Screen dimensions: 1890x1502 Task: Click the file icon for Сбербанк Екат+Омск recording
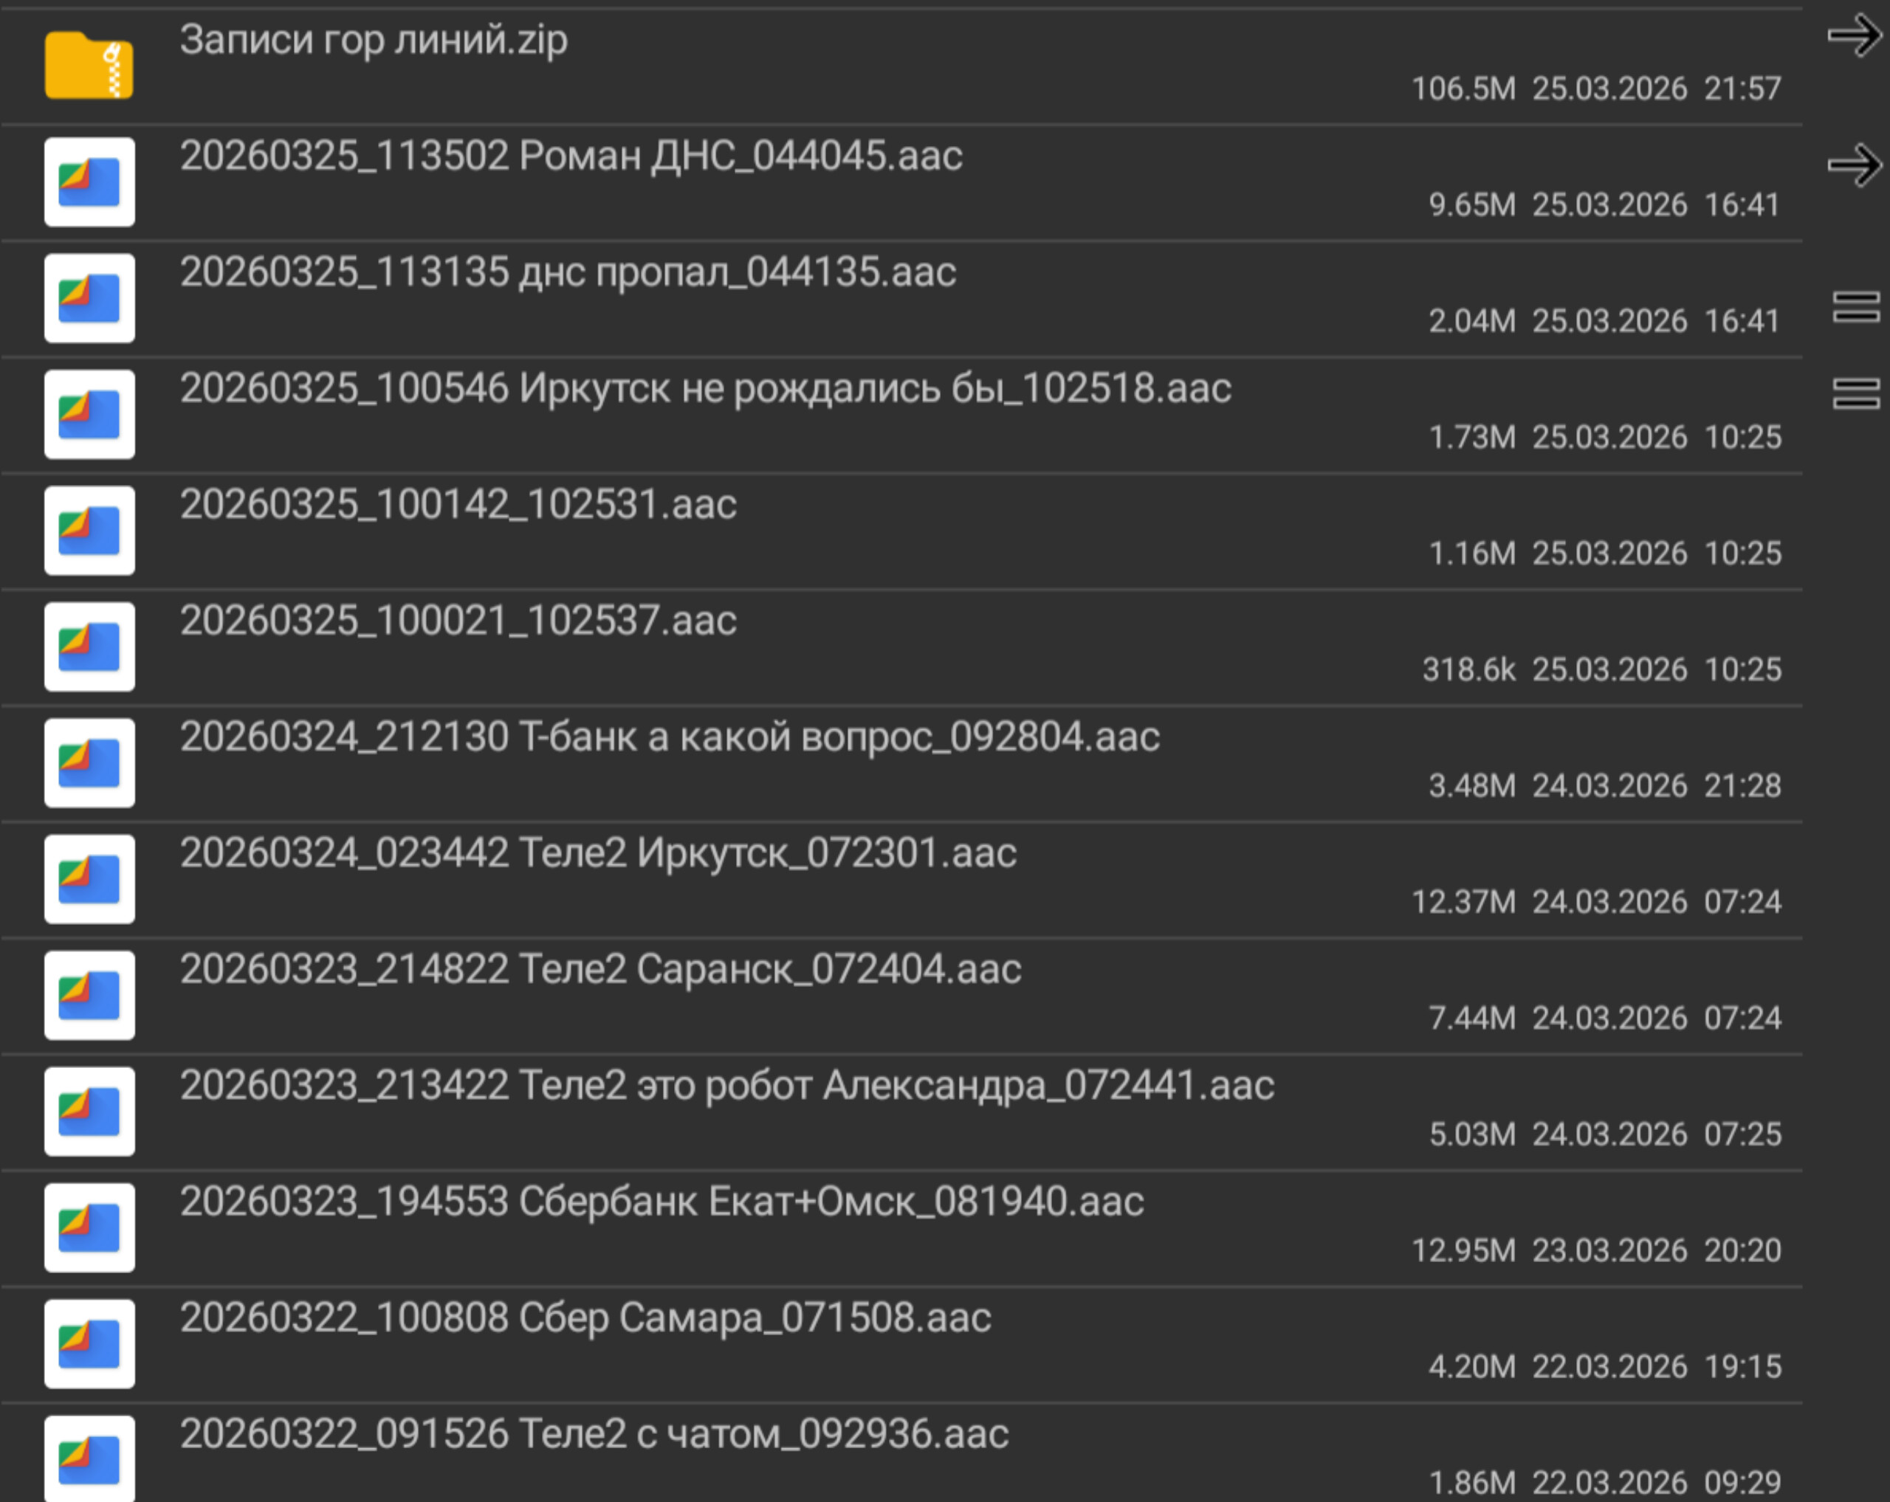(89, 1227)
